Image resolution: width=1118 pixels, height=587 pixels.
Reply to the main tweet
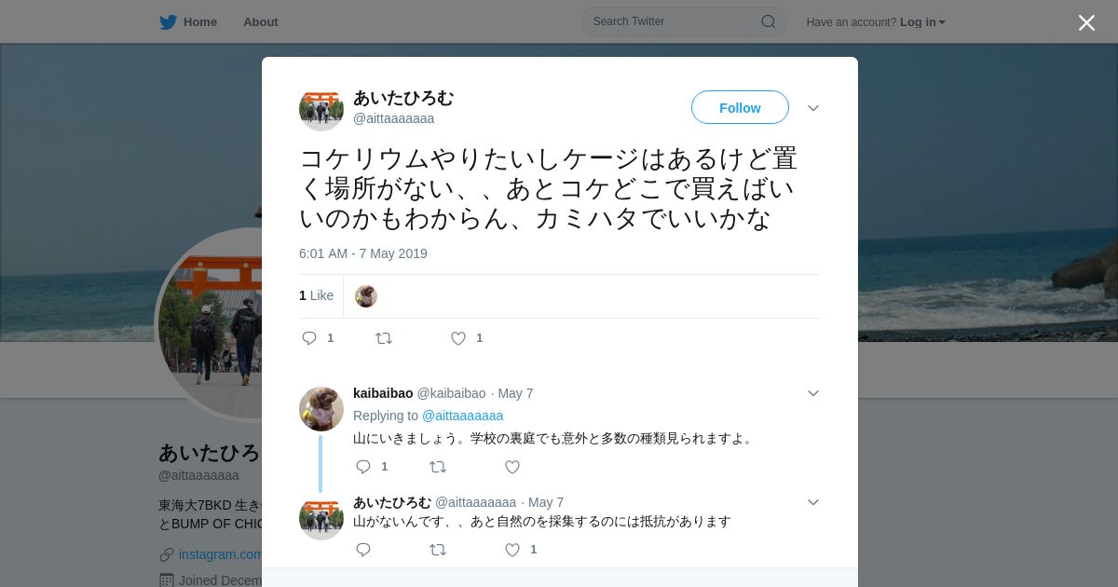coord(309,338)
